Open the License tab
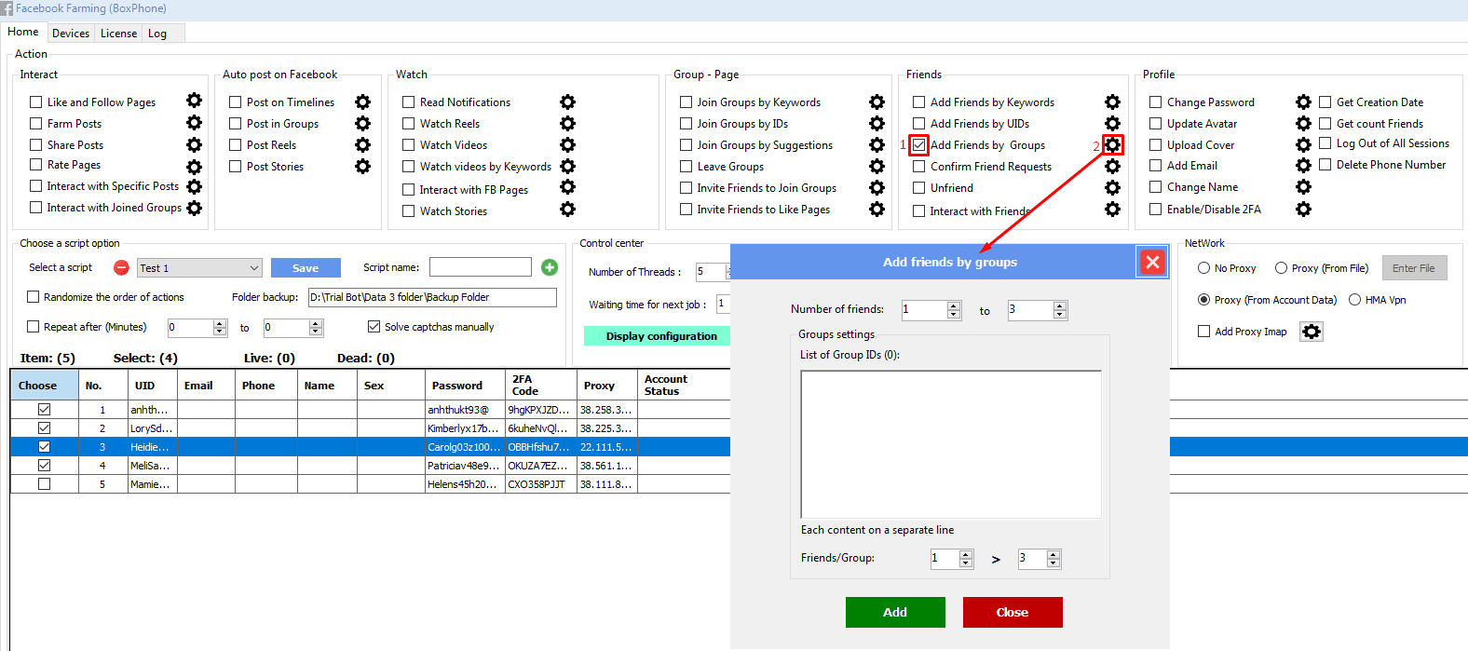Viewport: 1468px width, 651px height. (x=118, y=34)
